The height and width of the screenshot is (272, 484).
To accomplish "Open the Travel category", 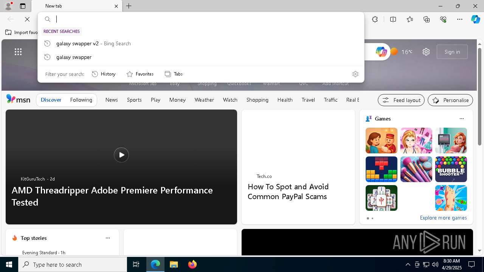I will click(308, 100).
